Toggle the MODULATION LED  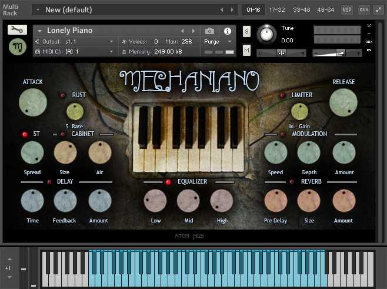[x=283, y=134]
